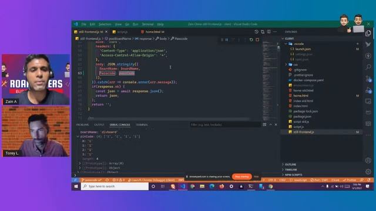
Task: Open the Accounts icon in the activity bar
Action: 368,161
